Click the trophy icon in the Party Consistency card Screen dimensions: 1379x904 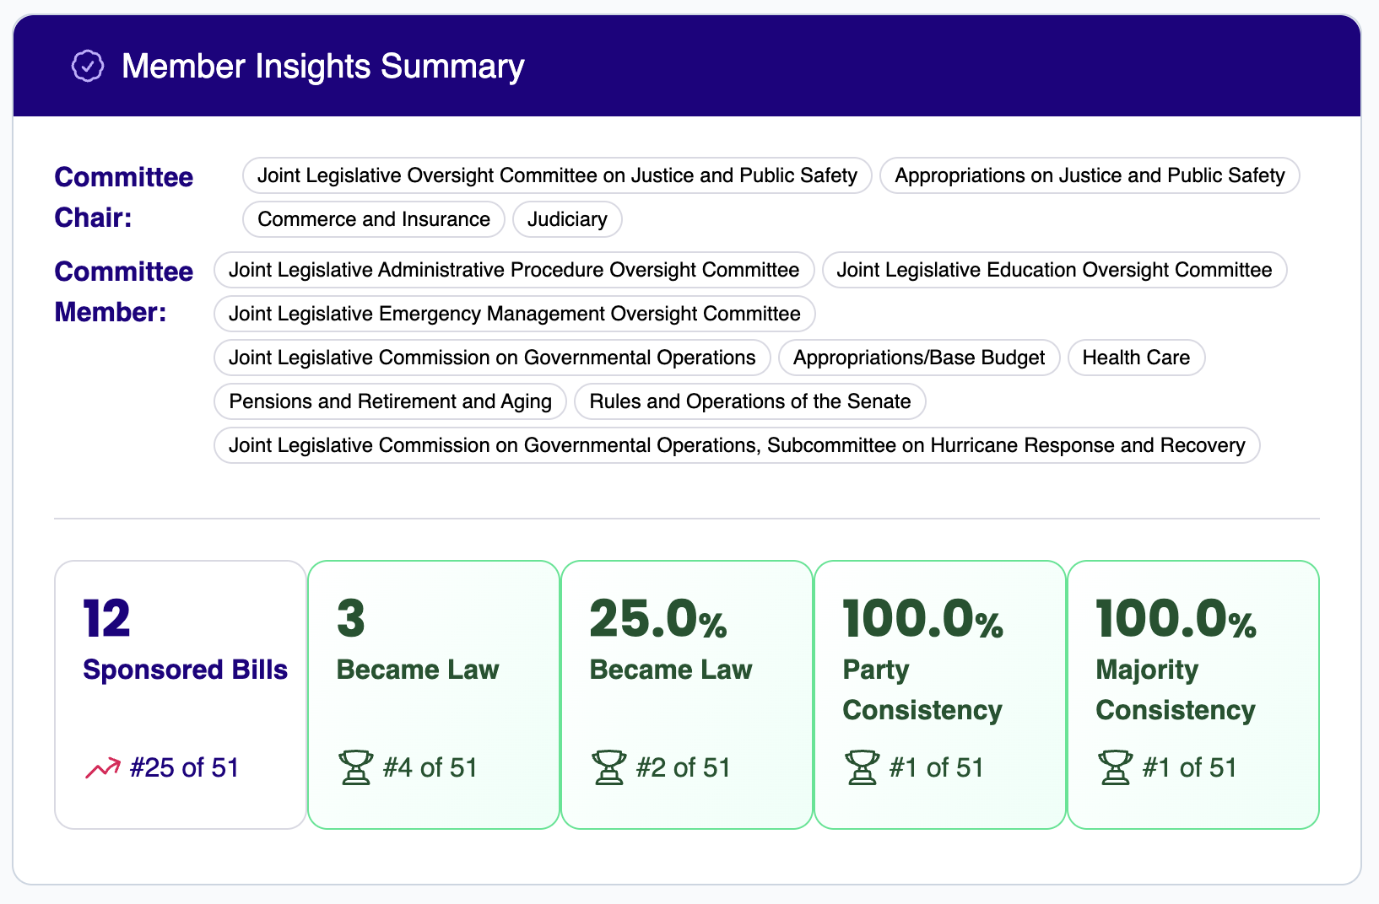click(862, 767)
